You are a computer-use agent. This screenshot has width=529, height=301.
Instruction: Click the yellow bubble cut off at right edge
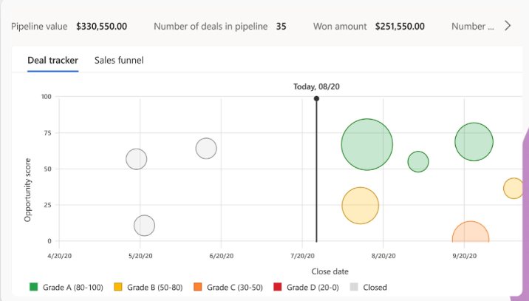(x=513, y=189)
